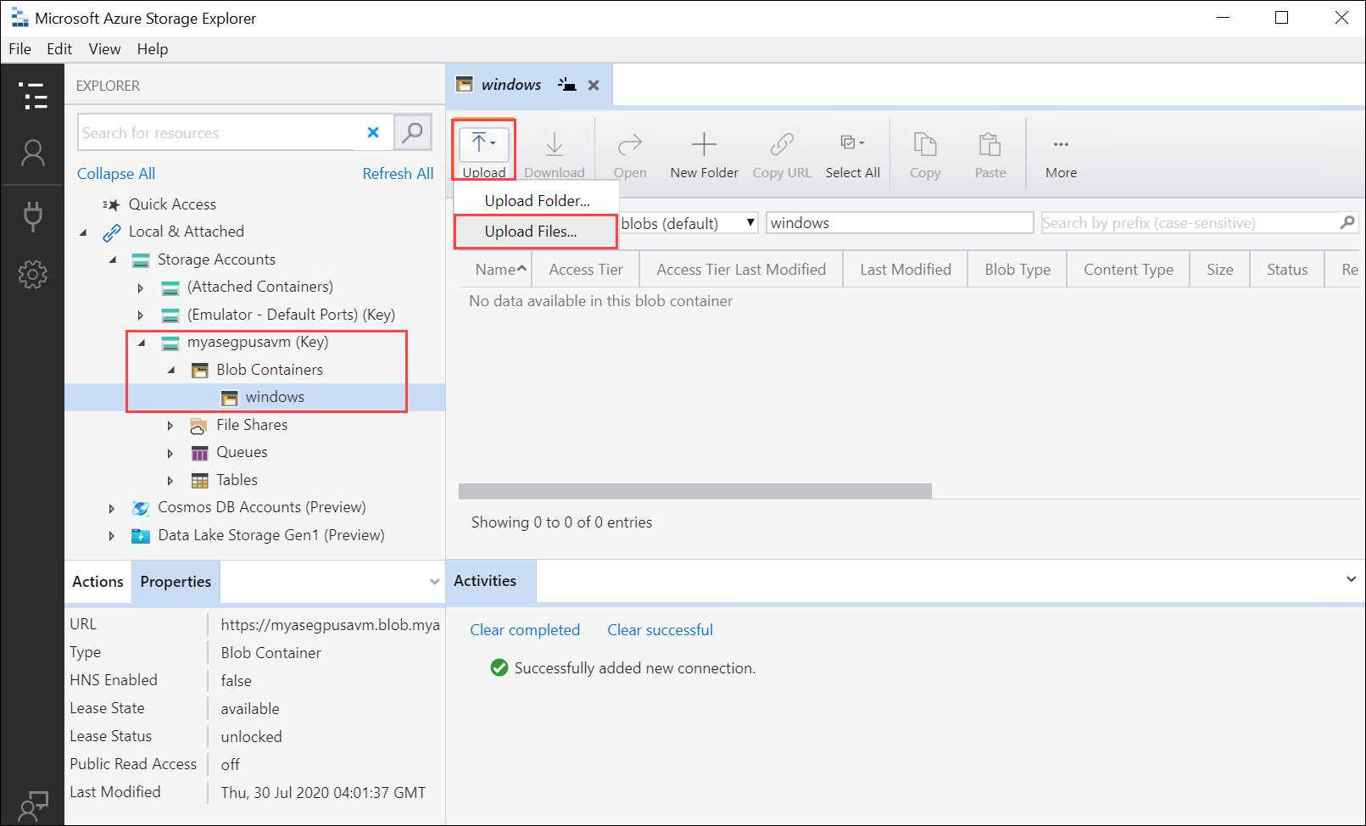Open the Account Management panel

pyautogui.click(x=34, y=153)
